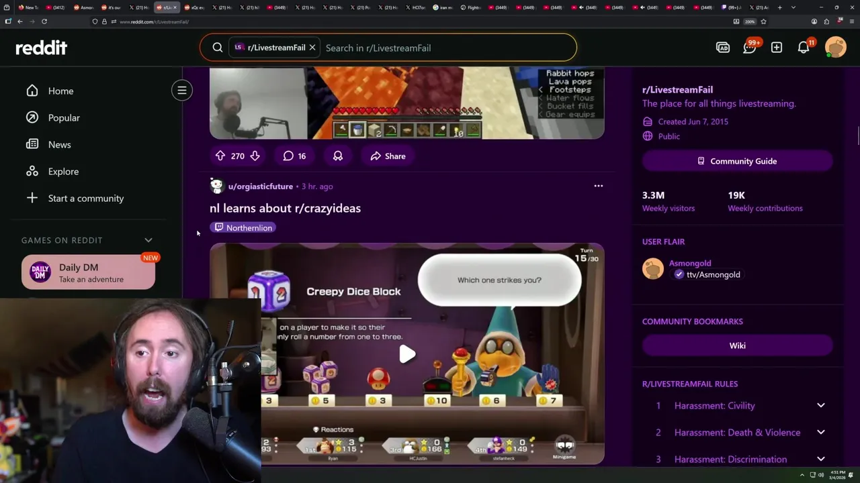Viewport: 860px width, 483px height.
Task: Click the site security shield icon
Action: [x=95, y=21]
